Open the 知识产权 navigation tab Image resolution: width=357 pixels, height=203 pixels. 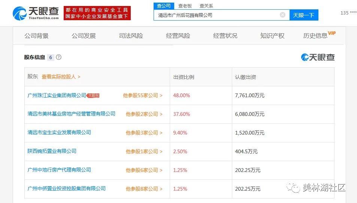(272, 36)
